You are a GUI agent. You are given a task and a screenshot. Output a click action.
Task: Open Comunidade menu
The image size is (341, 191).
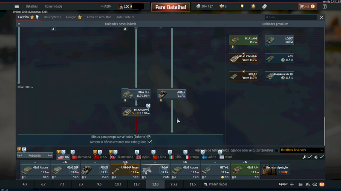click(x=54, y=6)
